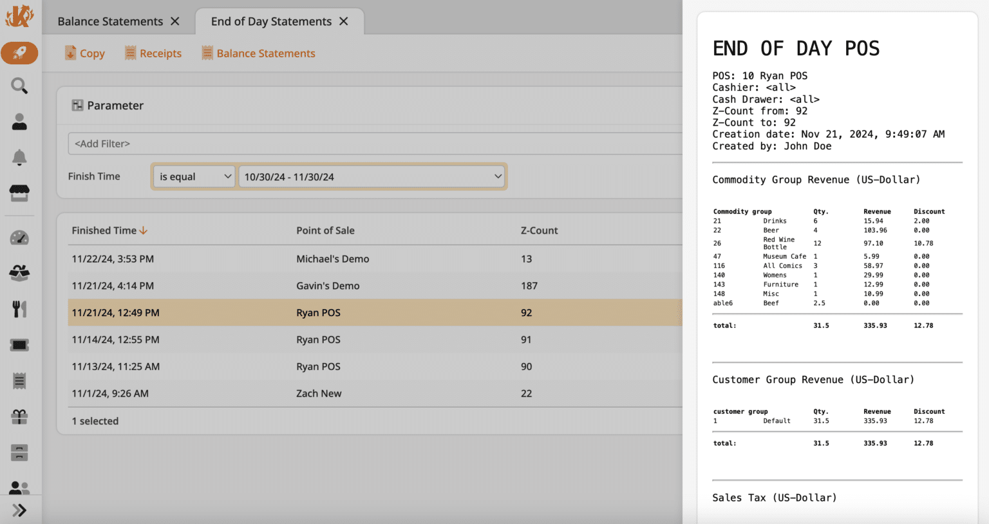Open the gift icon in the sidebar

[19, 417]
